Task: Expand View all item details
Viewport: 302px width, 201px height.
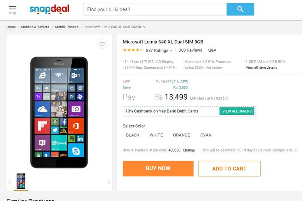Action: pyautogui.click(x=261, y=68)
